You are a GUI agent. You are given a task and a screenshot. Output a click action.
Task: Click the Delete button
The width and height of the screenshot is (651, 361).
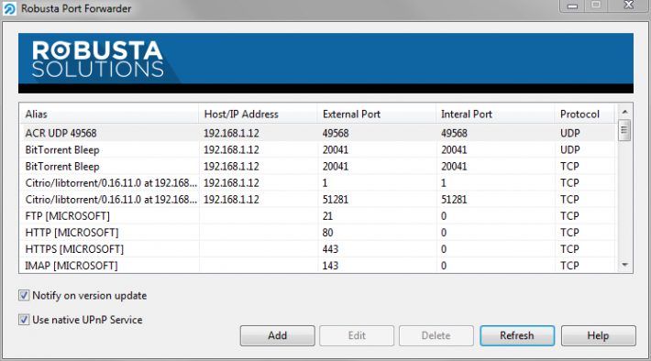pyautogui.click(x=436, y=335)
